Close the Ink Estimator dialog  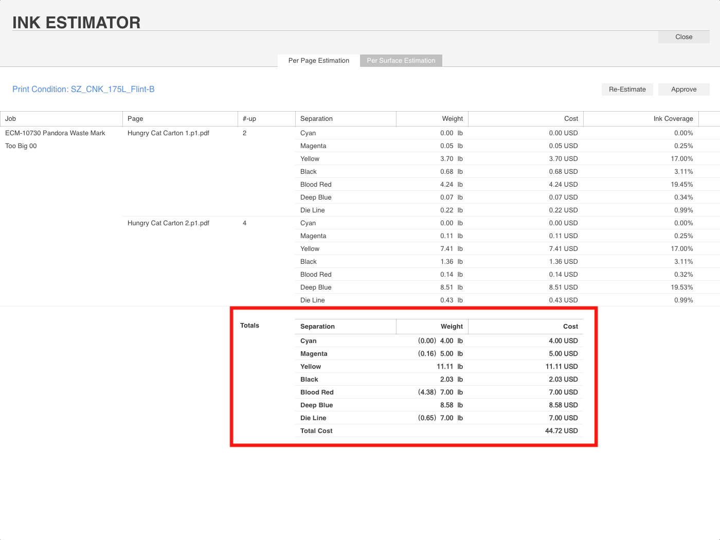click(x=683, y=37)
